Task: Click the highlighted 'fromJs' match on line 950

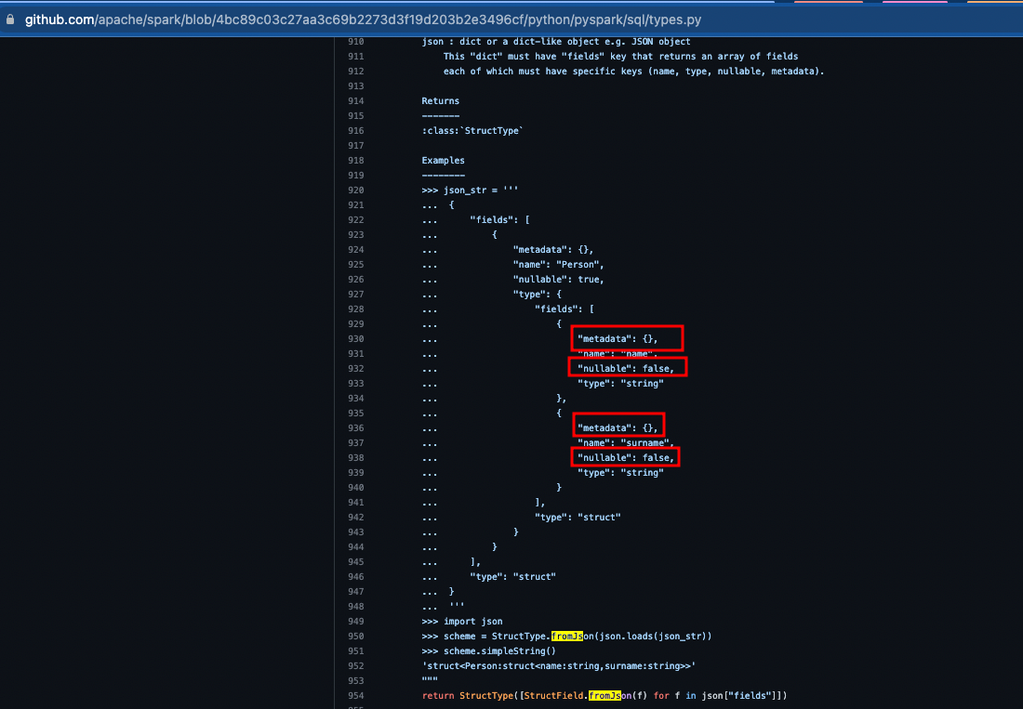Action: (567, 637)
